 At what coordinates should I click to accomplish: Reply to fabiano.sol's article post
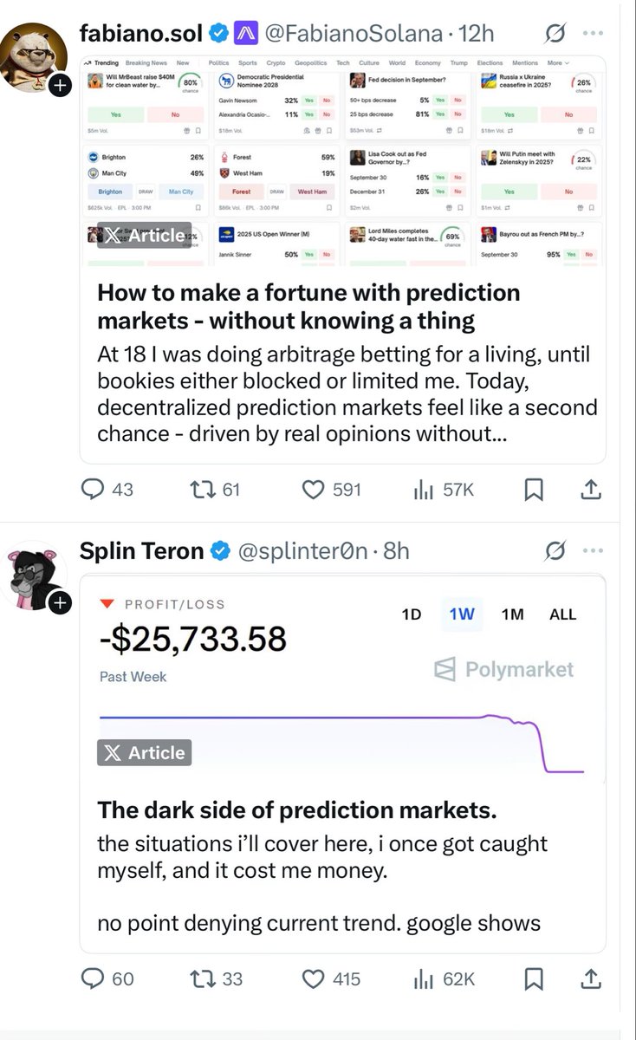93,489
